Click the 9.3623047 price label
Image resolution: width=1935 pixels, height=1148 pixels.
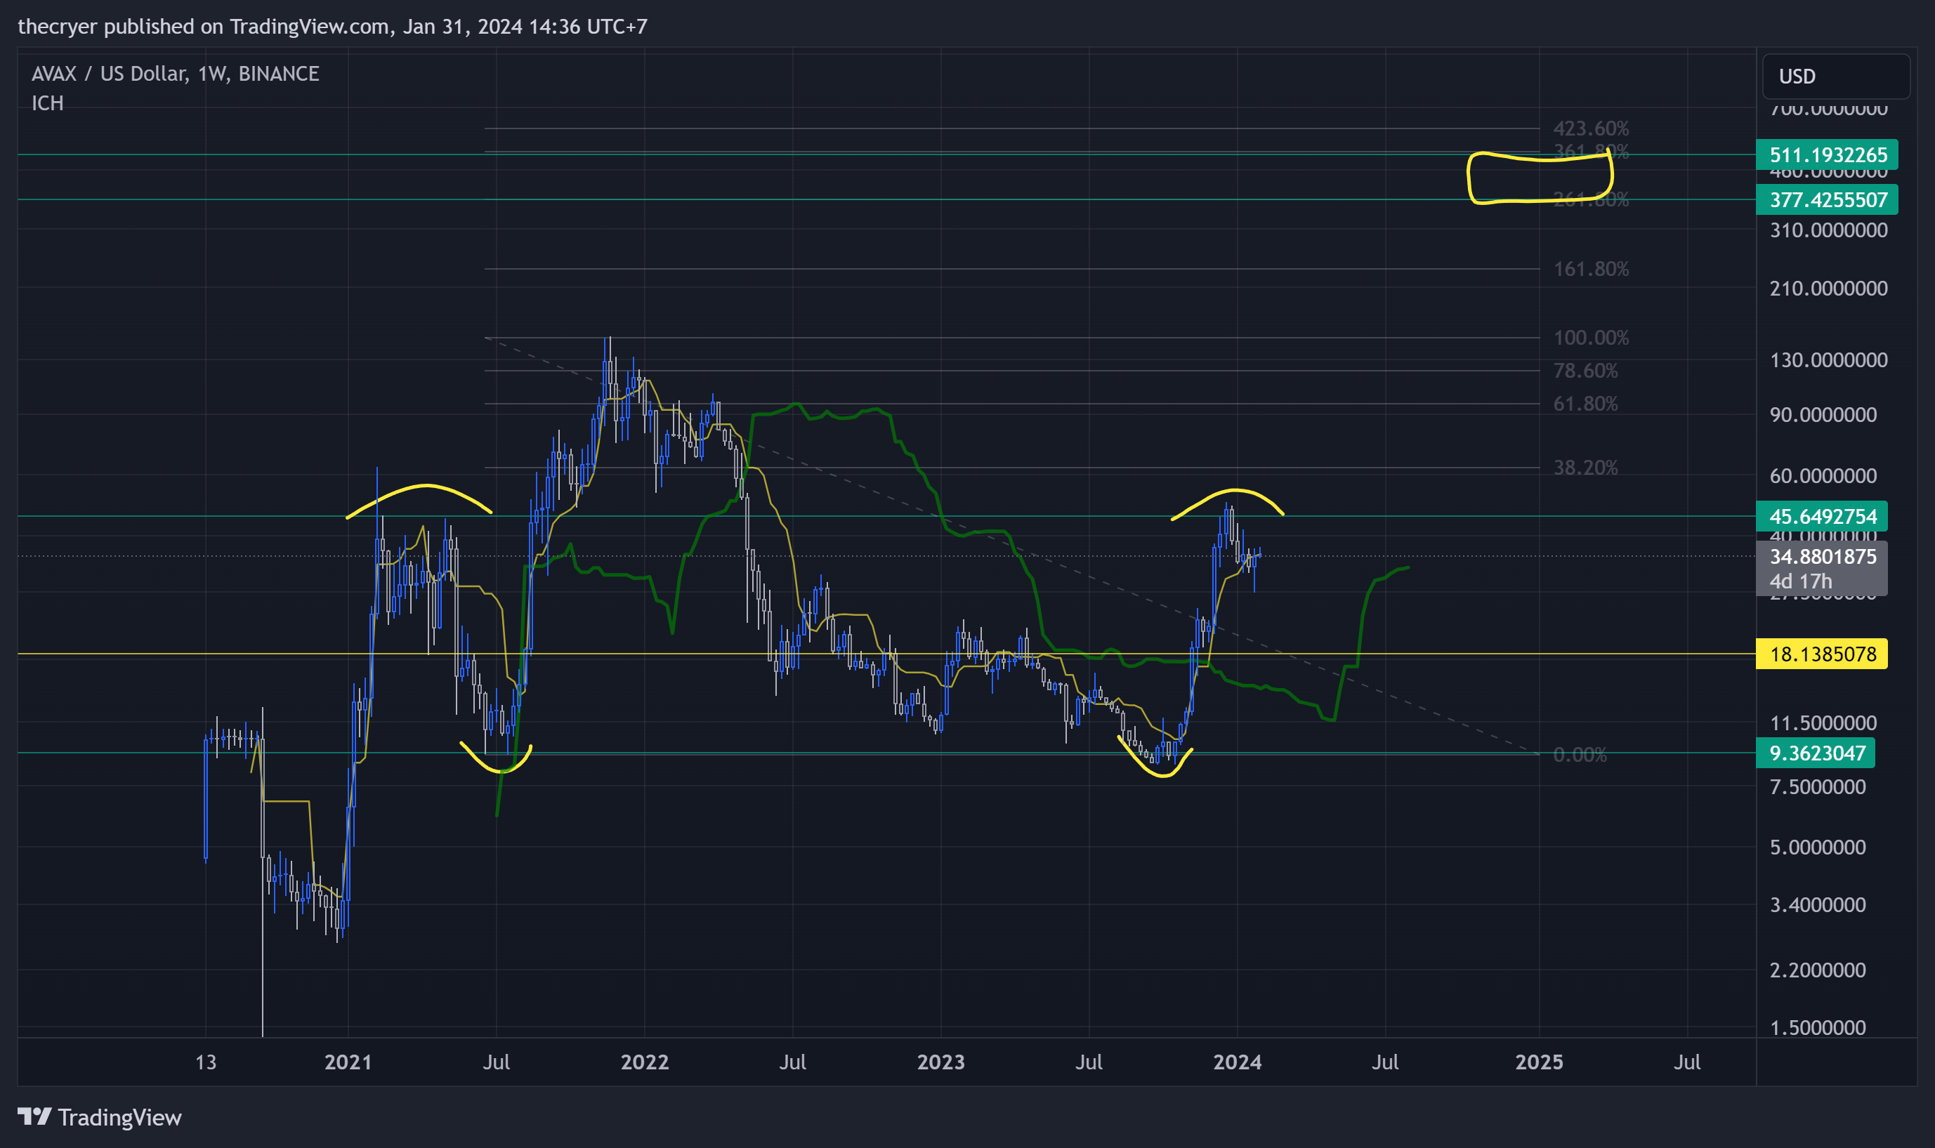pos(1815,753)
